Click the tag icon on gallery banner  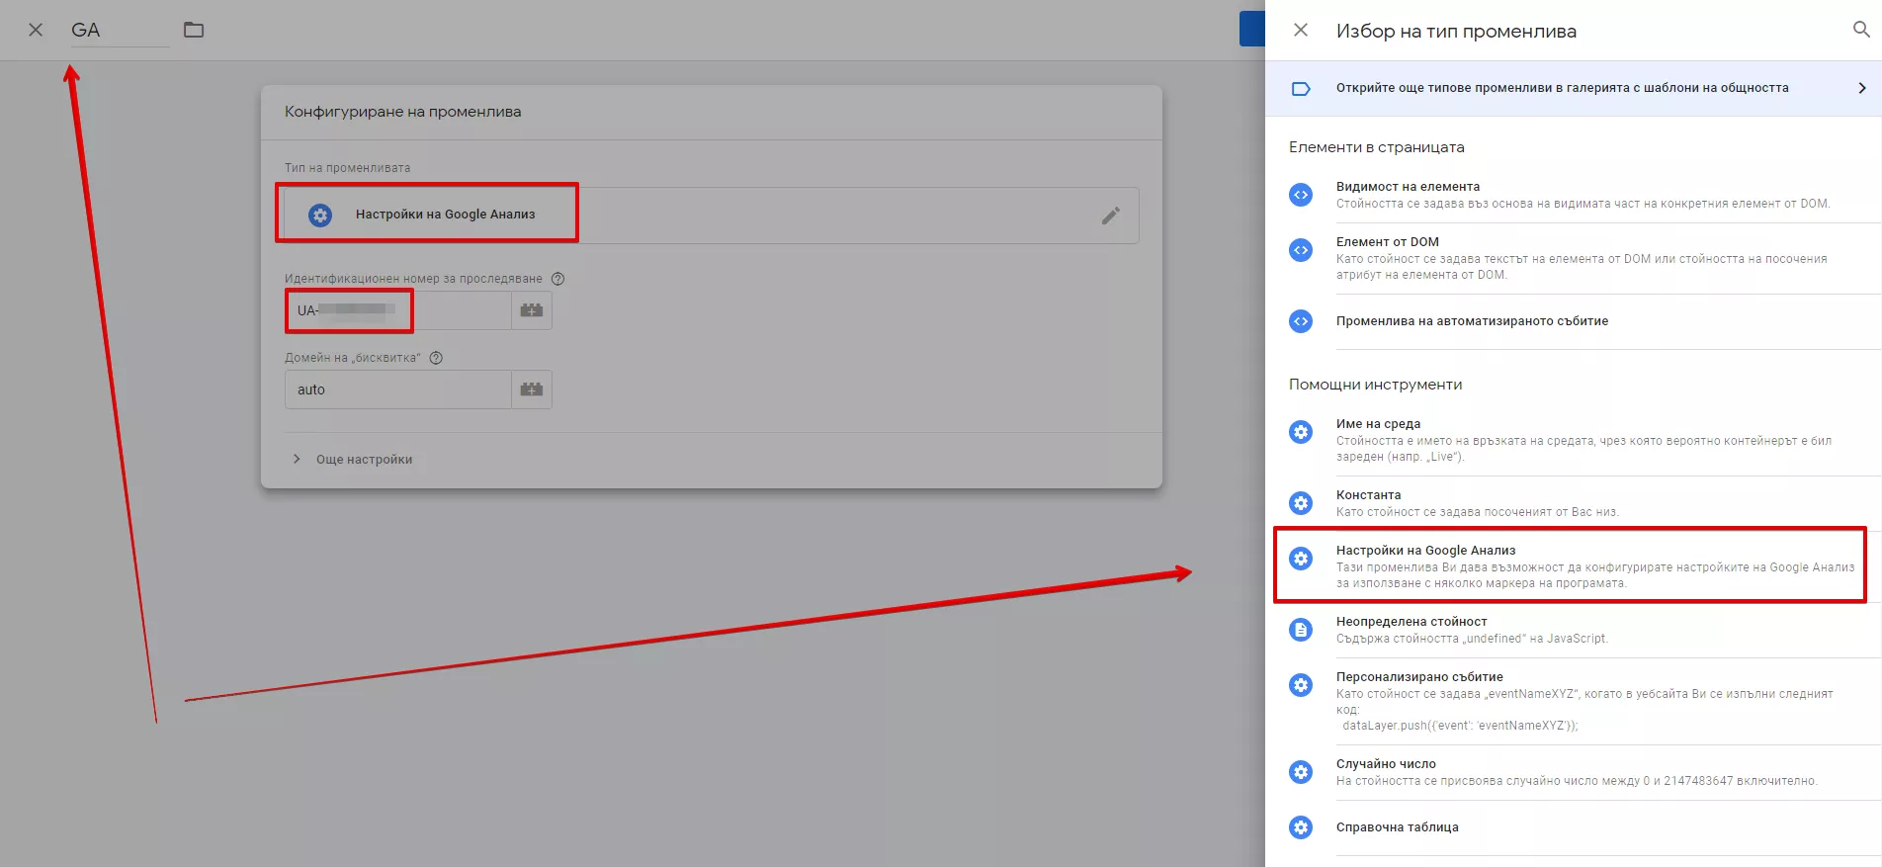[x=1301, y=88]
